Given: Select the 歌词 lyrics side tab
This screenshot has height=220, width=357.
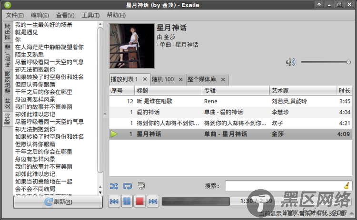Looking at the screenshot, I should [8, 119].
